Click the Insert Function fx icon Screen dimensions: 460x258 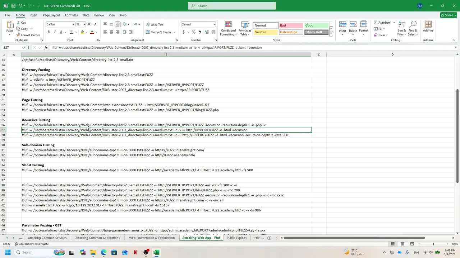tap(46, 48)
